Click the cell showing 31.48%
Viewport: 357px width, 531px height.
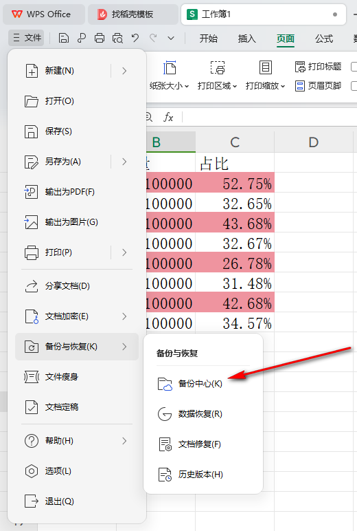pos(235,283)
